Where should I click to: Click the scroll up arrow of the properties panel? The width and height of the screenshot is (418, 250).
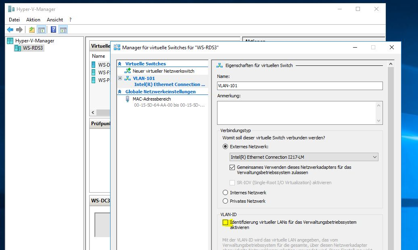coord(391,64)
